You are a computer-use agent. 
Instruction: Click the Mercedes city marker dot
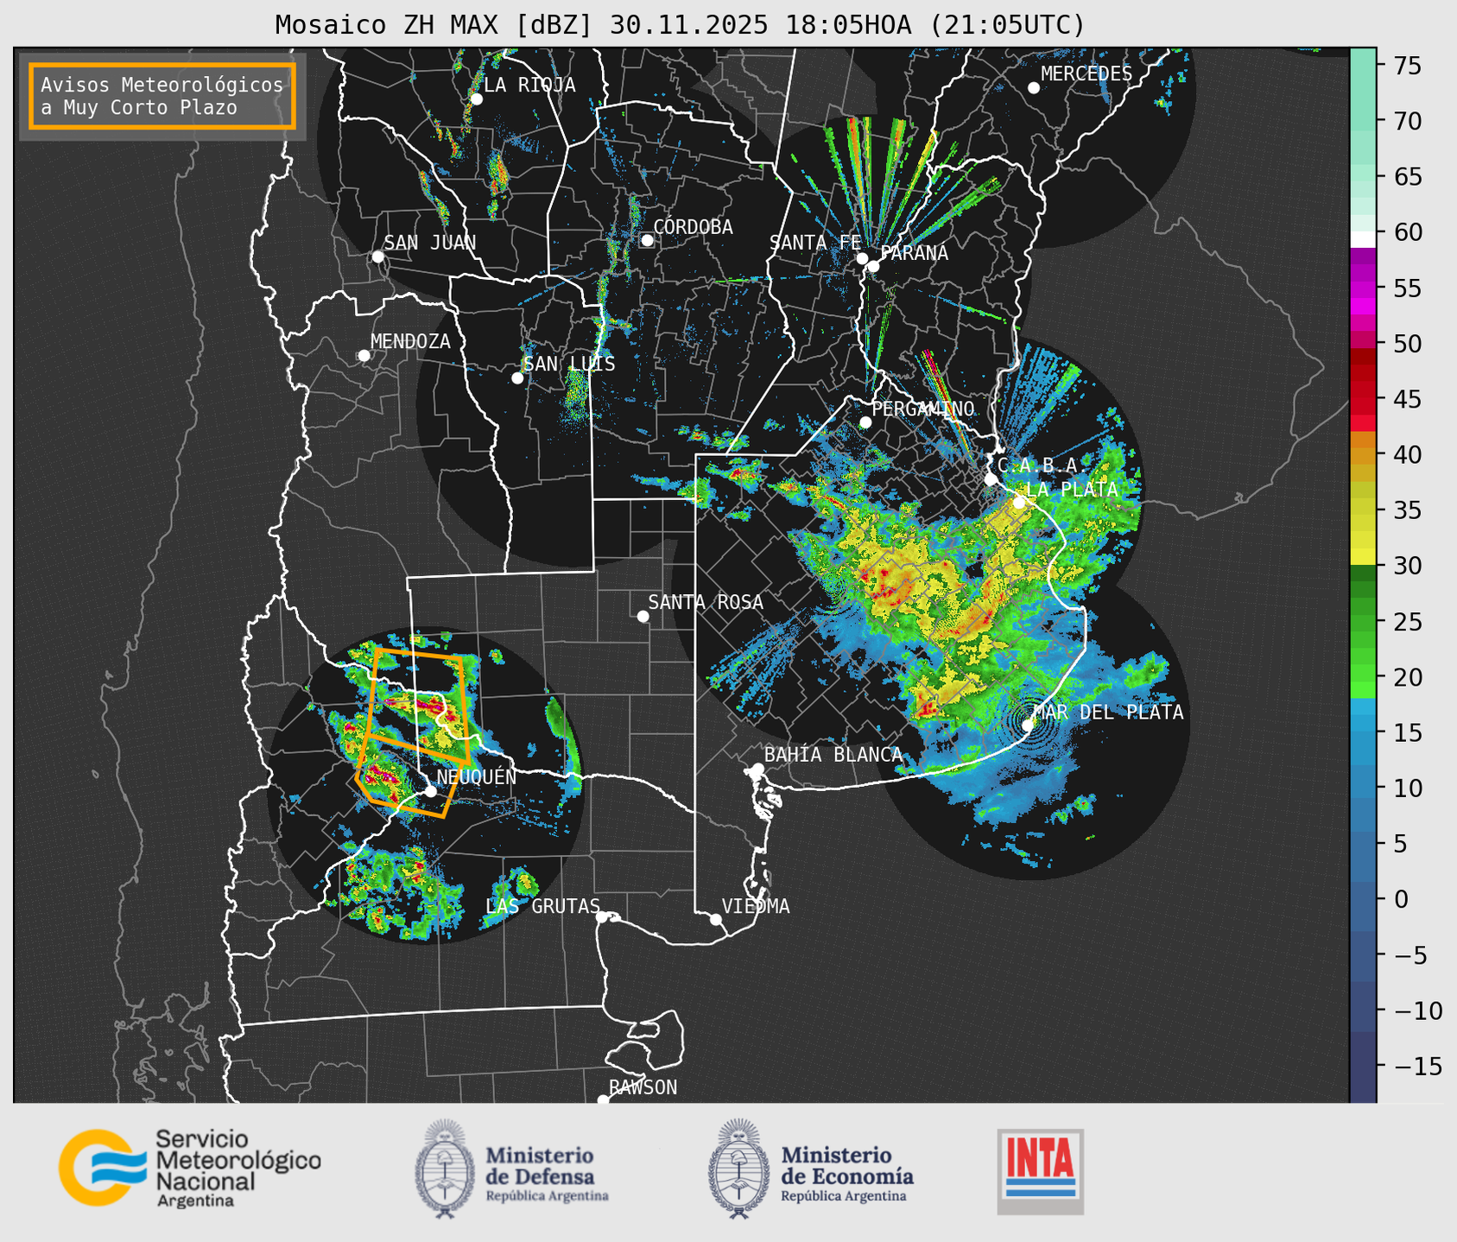coord(1034,88)
